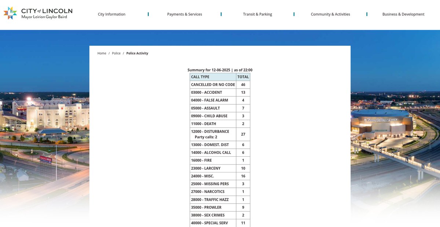Click the Pinnacle Bank Arena photo

pyautogui.click(x=381, y=124)
